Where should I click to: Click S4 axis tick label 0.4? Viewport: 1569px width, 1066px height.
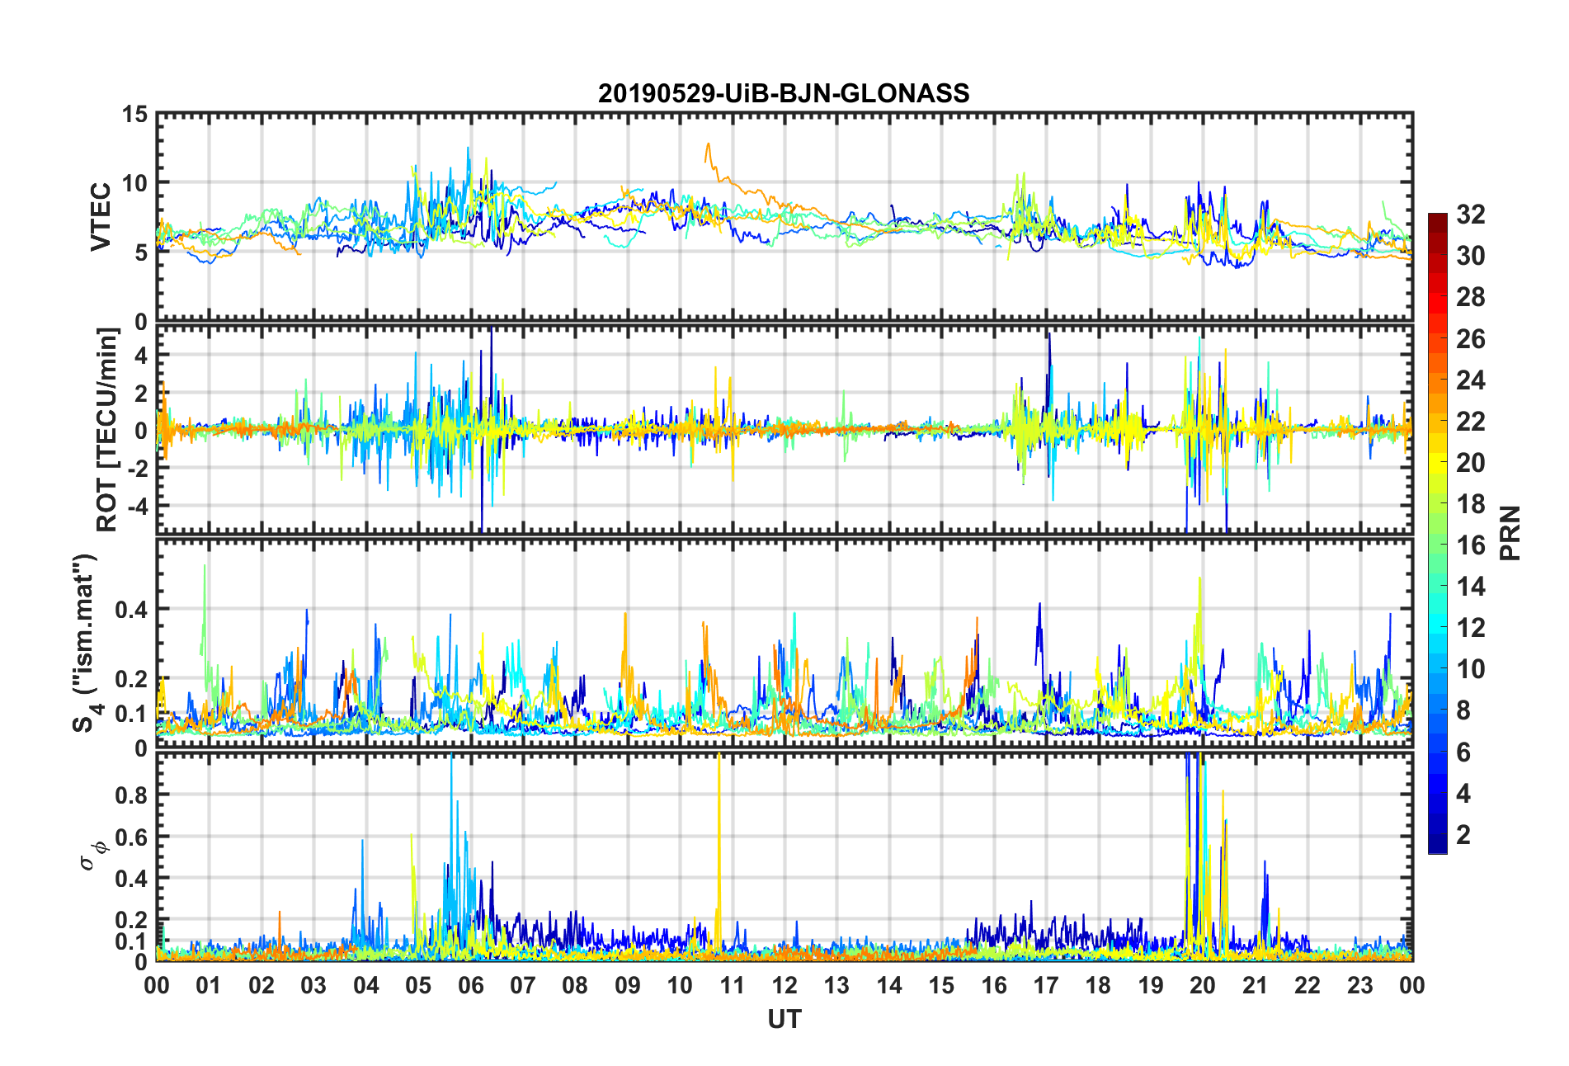click(x=131, y=610)
